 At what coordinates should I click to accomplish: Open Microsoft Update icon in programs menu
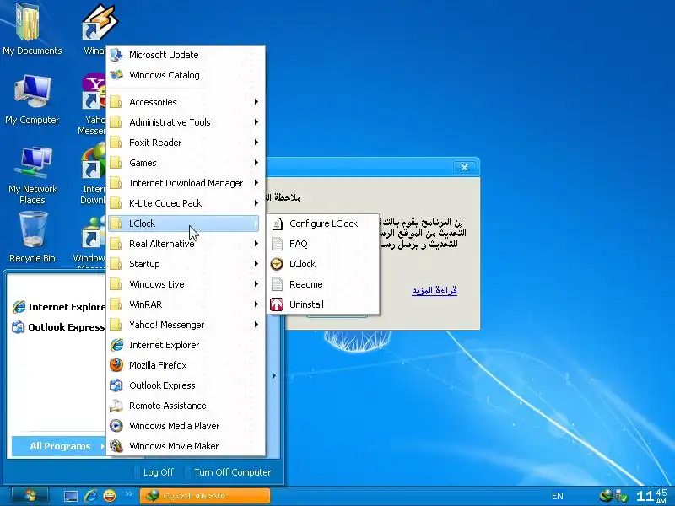click(116, 55)
